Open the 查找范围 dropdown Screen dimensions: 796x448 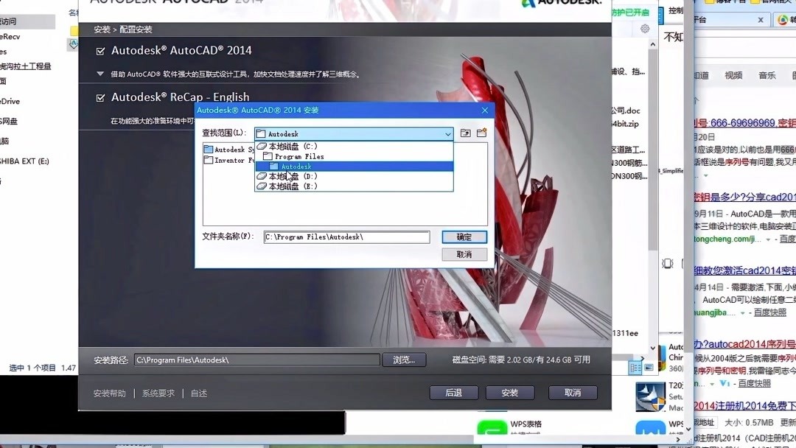(446, 133)
